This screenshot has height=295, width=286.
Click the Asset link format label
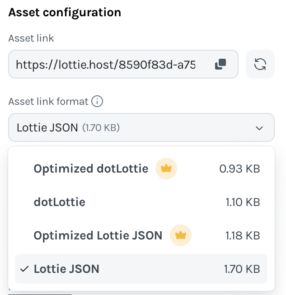coord(48,101)
